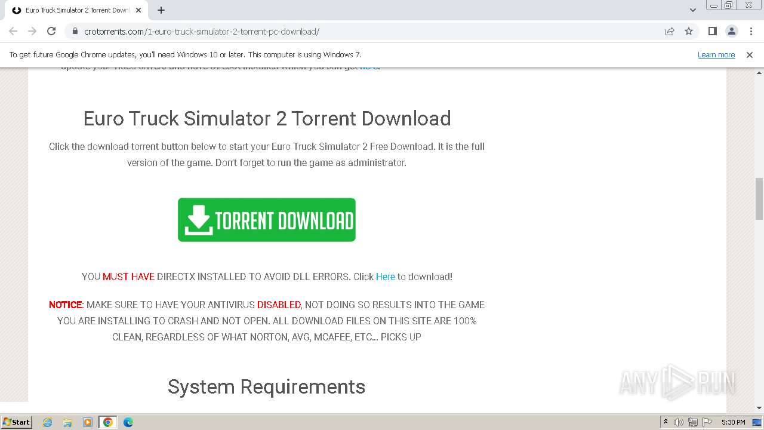Open the network status tray icon
The width and height of the screenshot is (764, 430).
tap(693, 422)
